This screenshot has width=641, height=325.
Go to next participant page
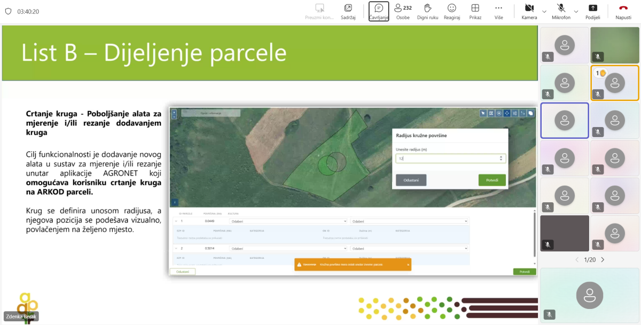(603, 260)
